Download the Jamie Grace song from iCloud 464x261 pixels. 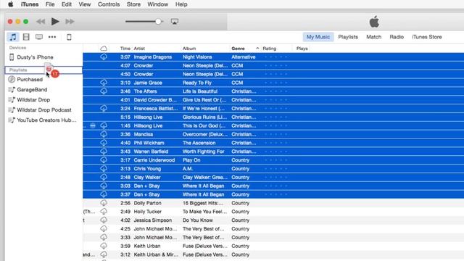click(104, 83)
